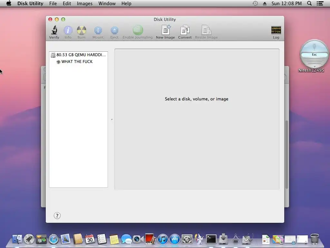Viewport: 330px width, 248px height.
Task: Open Reminders checklist in the Dock
Action: tap(102, 239)
